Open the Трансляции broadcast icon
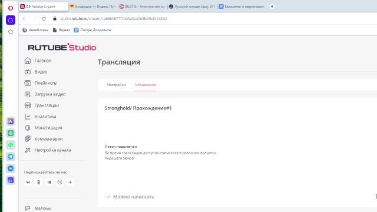 (28, 105)
